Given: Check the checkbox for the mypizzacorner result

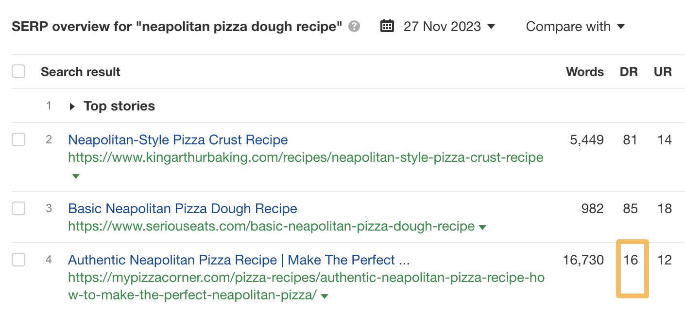Looking at the screenshot, I should (x=18, y=259).
